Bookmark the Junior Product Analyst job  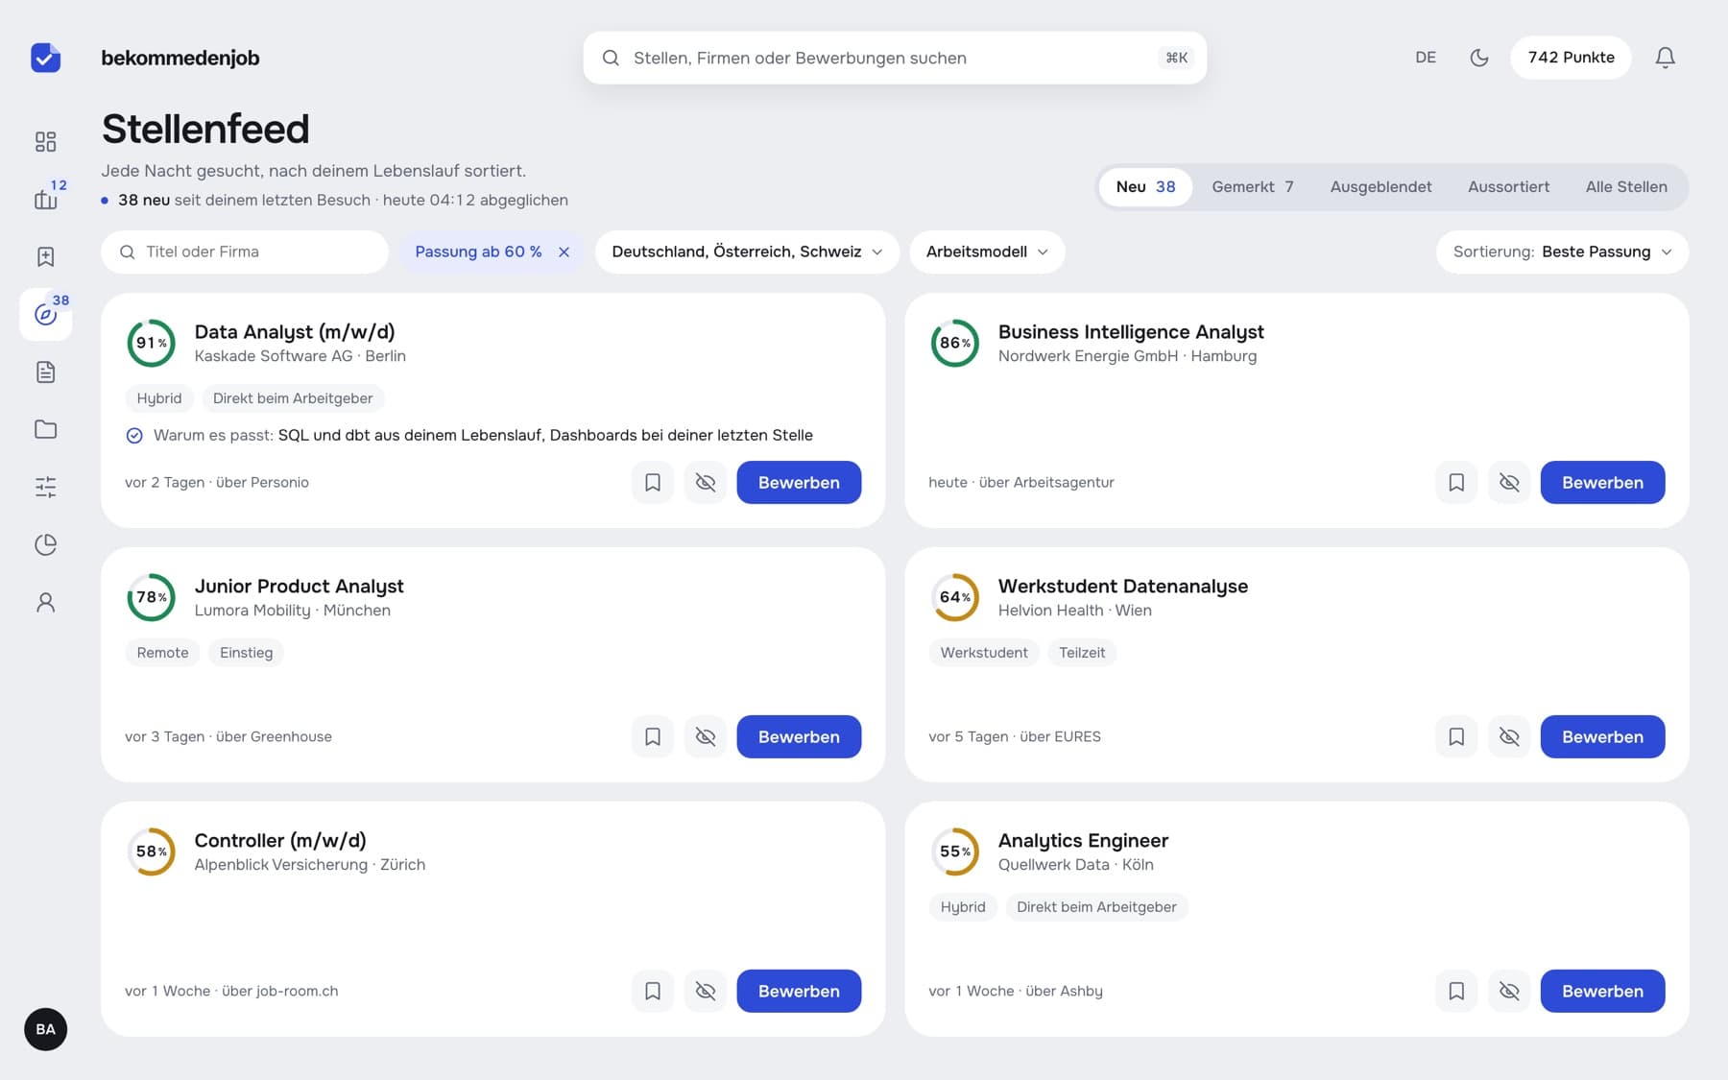[653, 736]
